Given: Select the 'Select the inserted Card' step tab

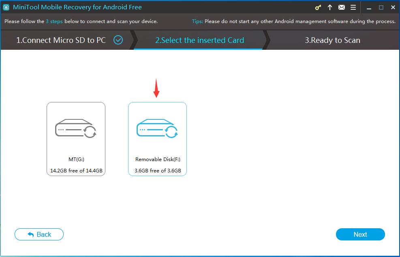Looking at the screenshot, I should pos(199,40).
